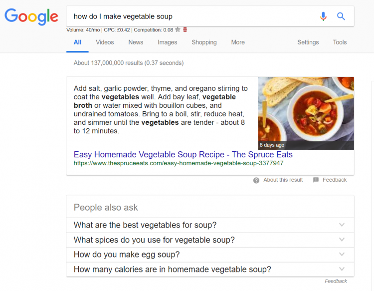This screenshot has width=374, height=291.
Task: Expand "What are the best vegetables for soup?"
Action: click(342, 225)
